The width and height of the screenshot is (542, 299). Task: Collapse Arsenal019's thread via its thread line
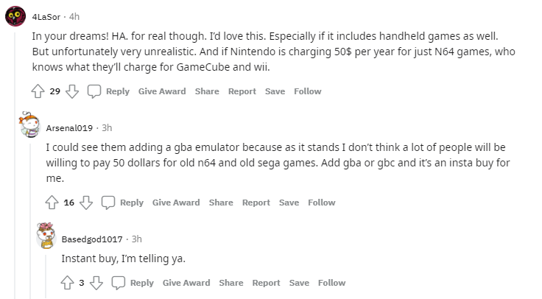tap(29, 221)
